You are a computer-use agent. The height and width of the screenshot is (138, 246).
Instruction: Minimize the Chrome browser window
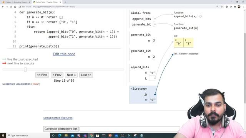coord(231,2)
